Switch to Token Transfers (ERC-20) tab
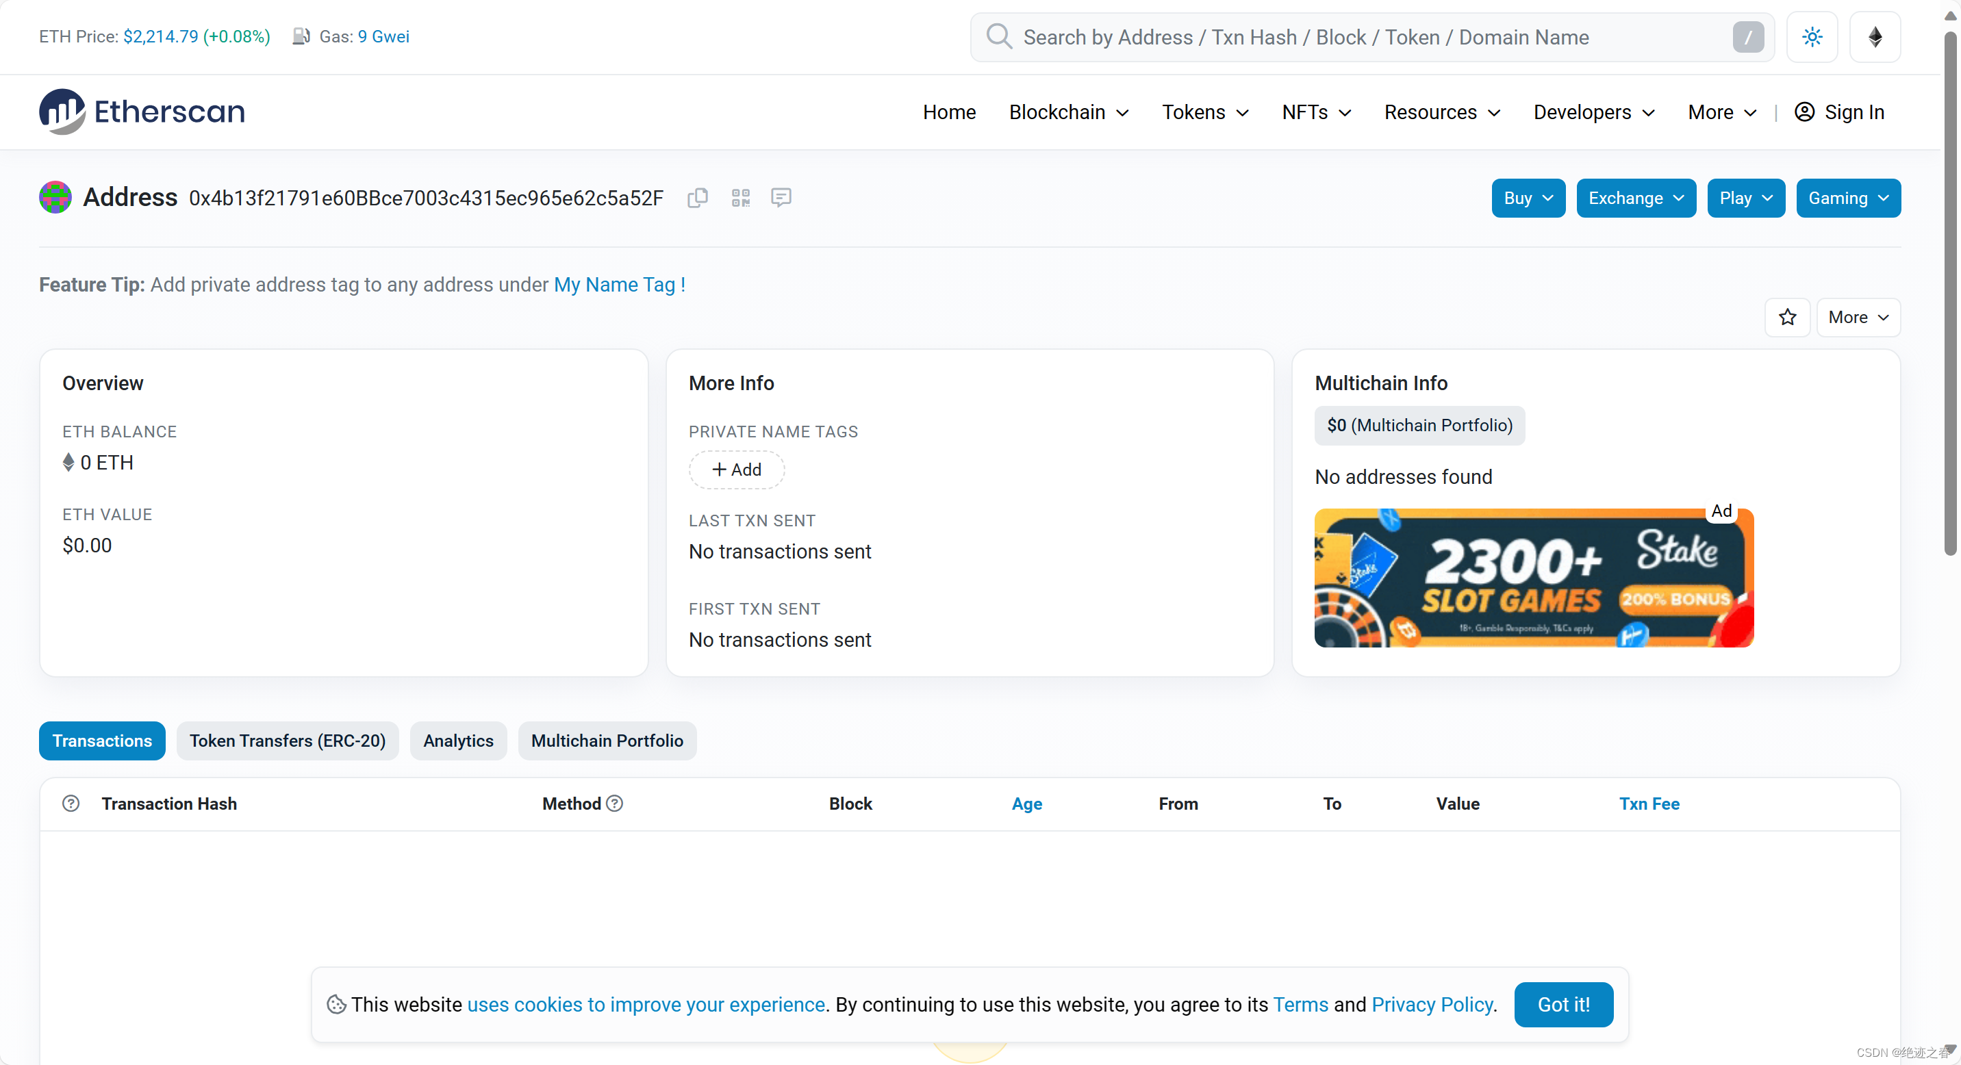 [x=287, y=740]
